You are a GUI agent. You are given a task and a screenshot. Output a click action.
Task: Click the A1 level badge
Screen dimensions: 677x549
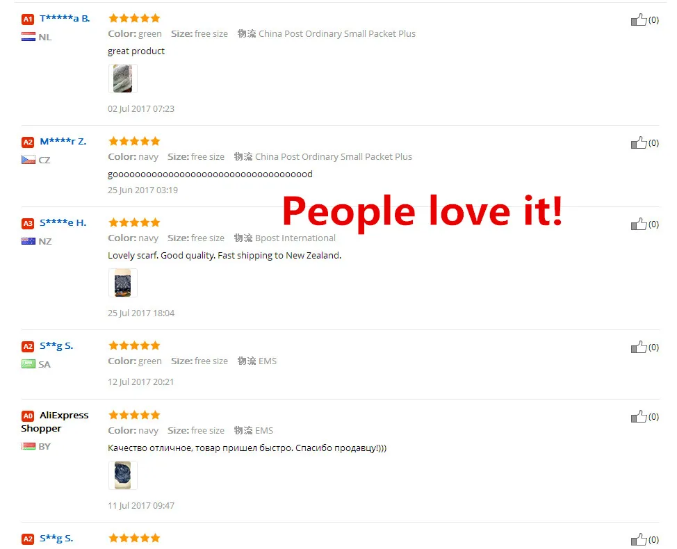point(28,19)
